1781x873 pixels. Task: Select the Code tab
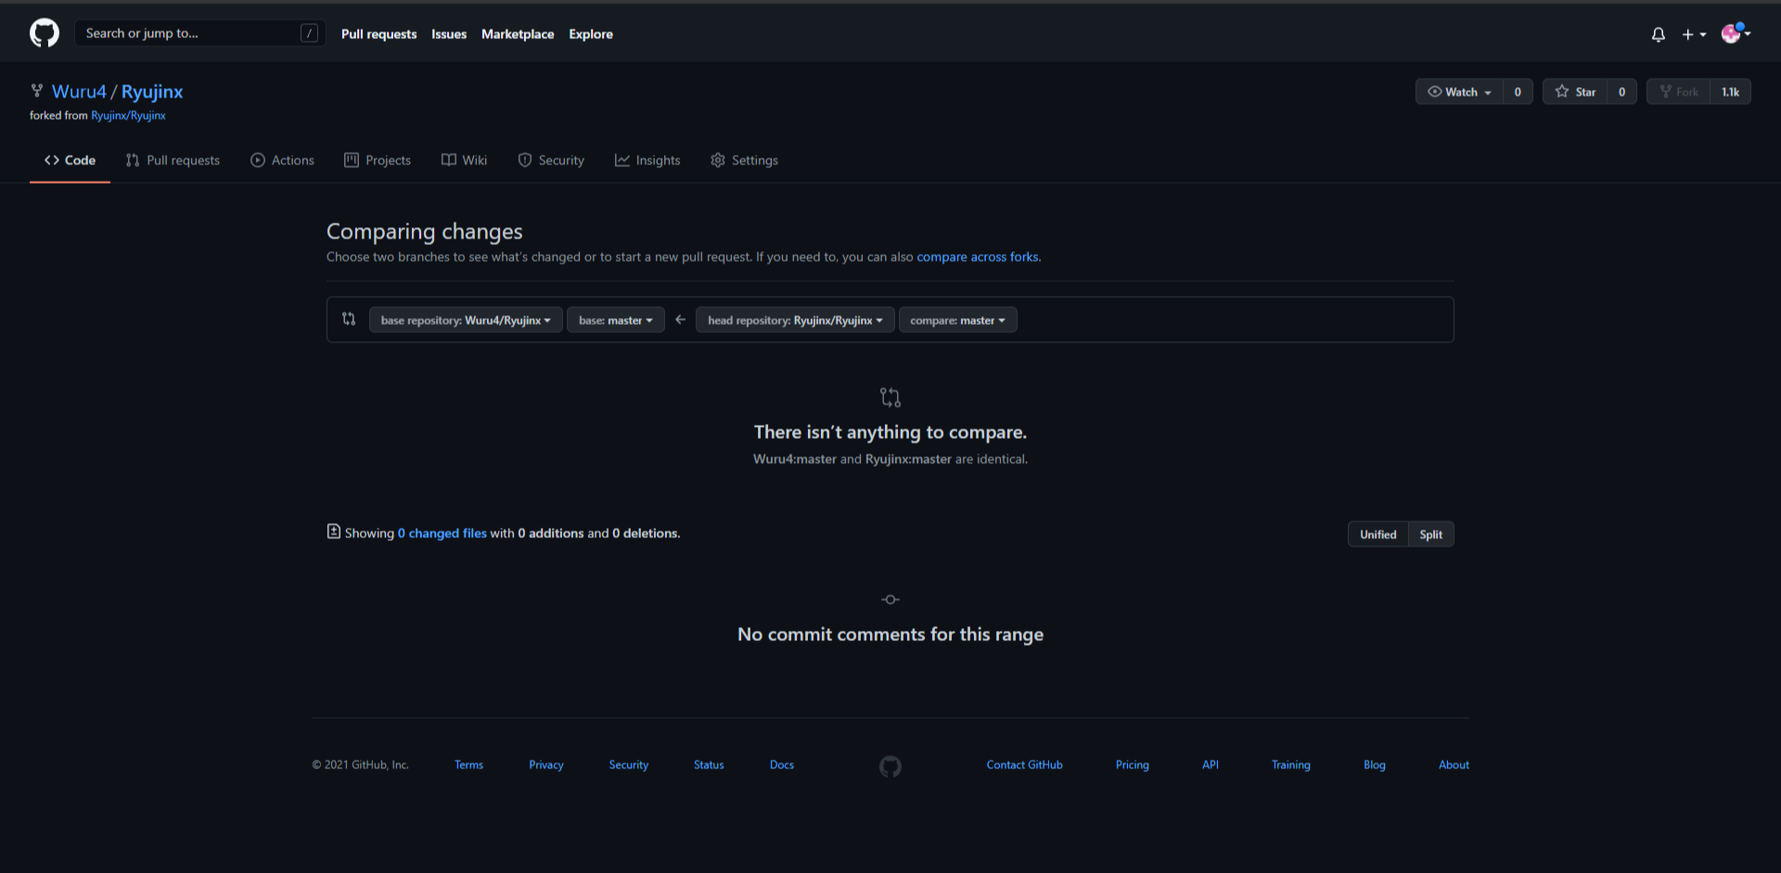pyautogui.click(x=70, y=160)
